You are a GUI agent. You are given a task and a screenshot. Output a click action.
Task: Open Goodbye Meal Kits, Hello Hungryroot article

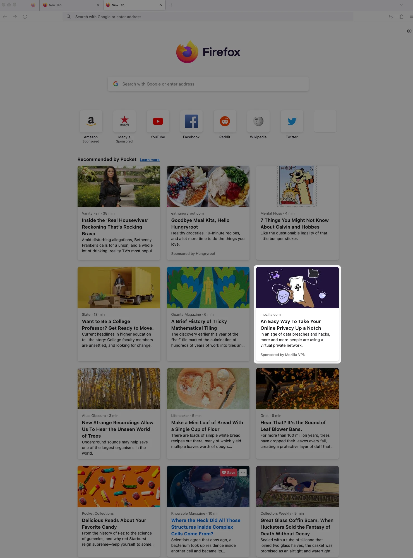coord(200,224)
